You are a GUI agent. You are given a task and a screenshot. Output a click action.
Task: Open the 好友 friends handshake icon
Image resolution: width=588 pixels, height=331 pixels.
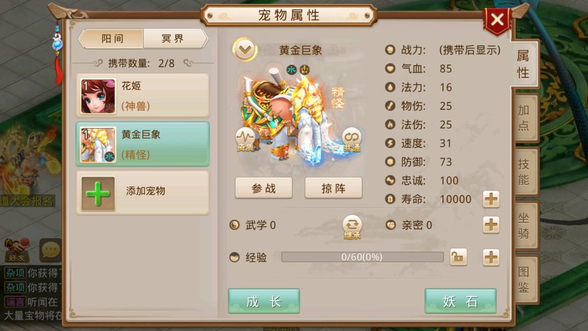16,249
